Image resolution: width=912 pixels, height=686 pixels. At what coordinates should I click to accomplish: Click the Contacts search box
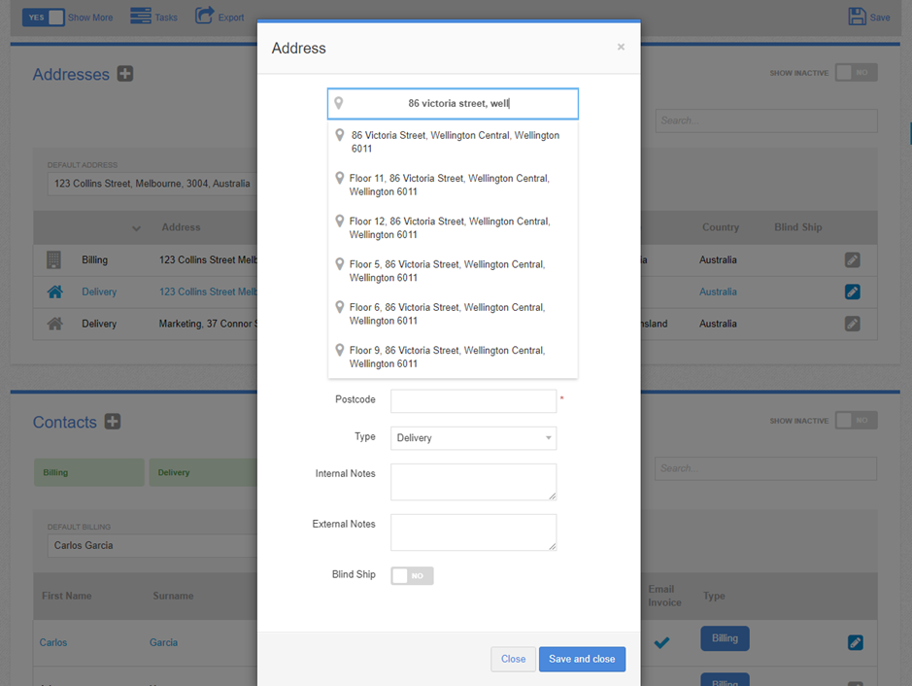[766, 468]
